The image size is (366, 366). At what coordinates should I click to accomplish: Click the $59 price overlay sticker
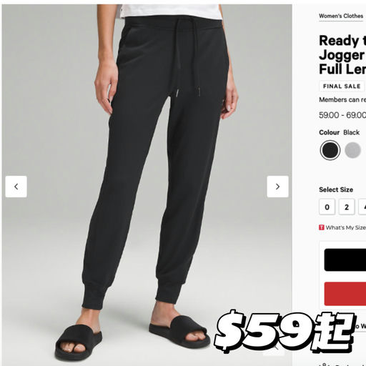[284, 332]
